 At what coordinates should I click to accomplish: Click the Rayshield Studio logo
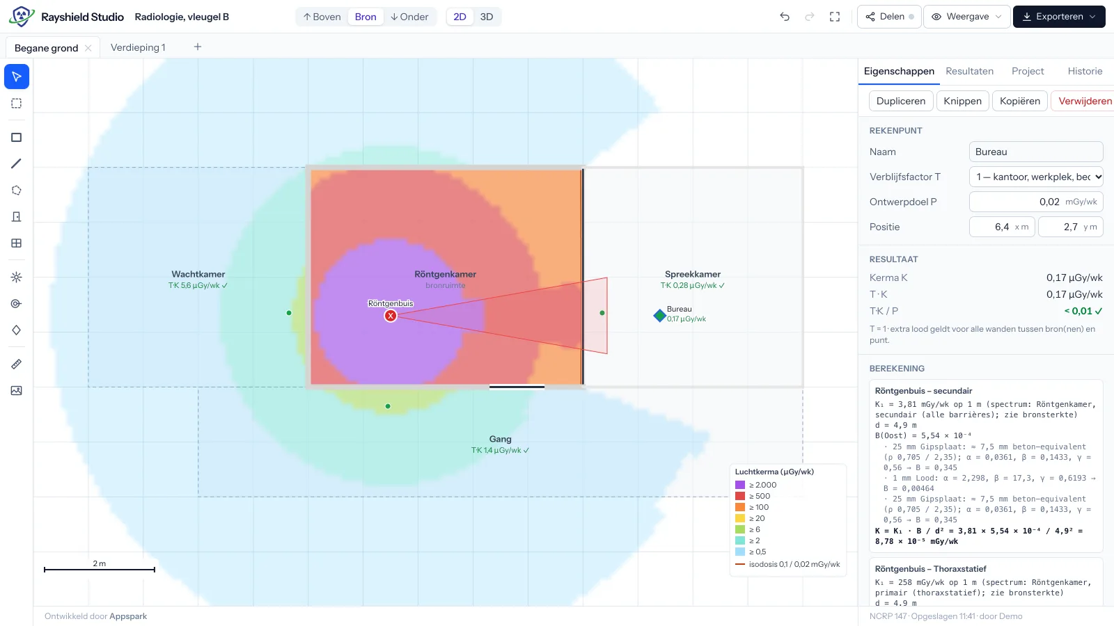pyautogui.click(x=22, y=17)
